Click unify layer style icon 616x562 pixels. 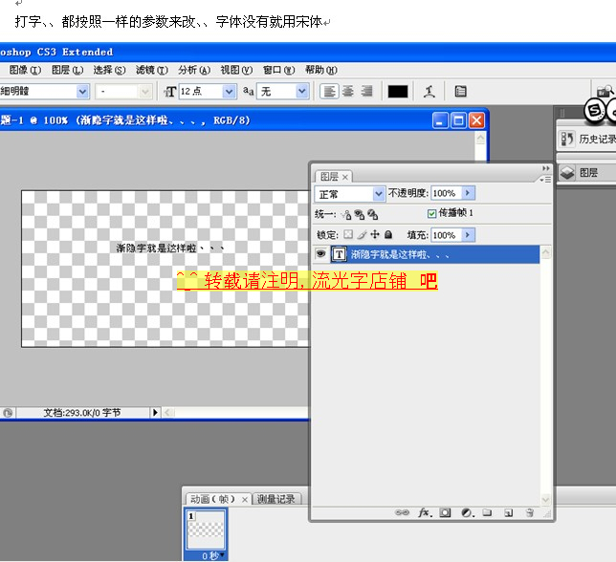click(x=372, y=214)
